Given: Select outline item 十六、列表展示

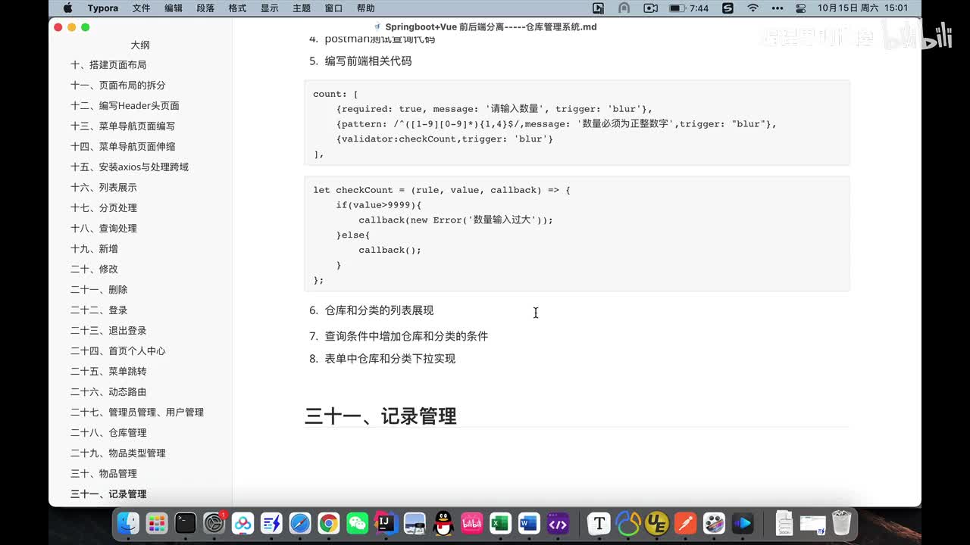Looking at the screenshot, I should 104,188.
